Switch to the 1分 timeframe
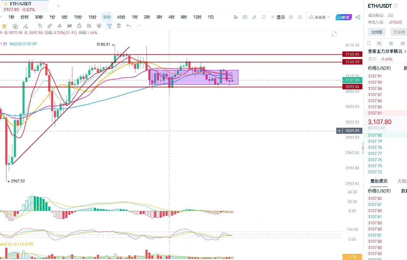Viewport: 407px width, 260px height. (52, 17)
